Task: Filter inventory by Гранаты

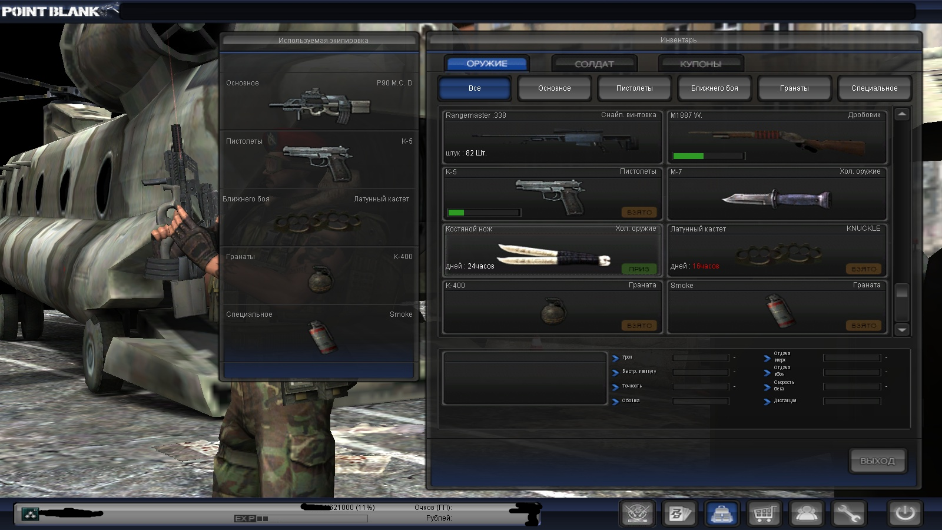Action: 794,88
